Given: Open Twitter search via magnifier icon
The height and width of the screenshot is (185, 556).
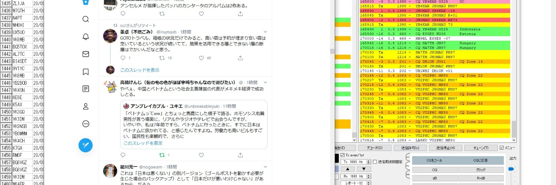Looking at the screenshot, I should click(86, 19).
